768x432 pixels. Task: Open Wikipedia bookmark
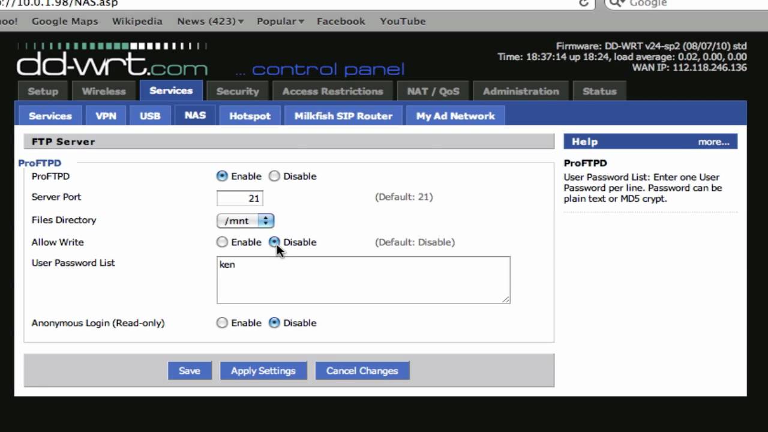pos(137,21)
